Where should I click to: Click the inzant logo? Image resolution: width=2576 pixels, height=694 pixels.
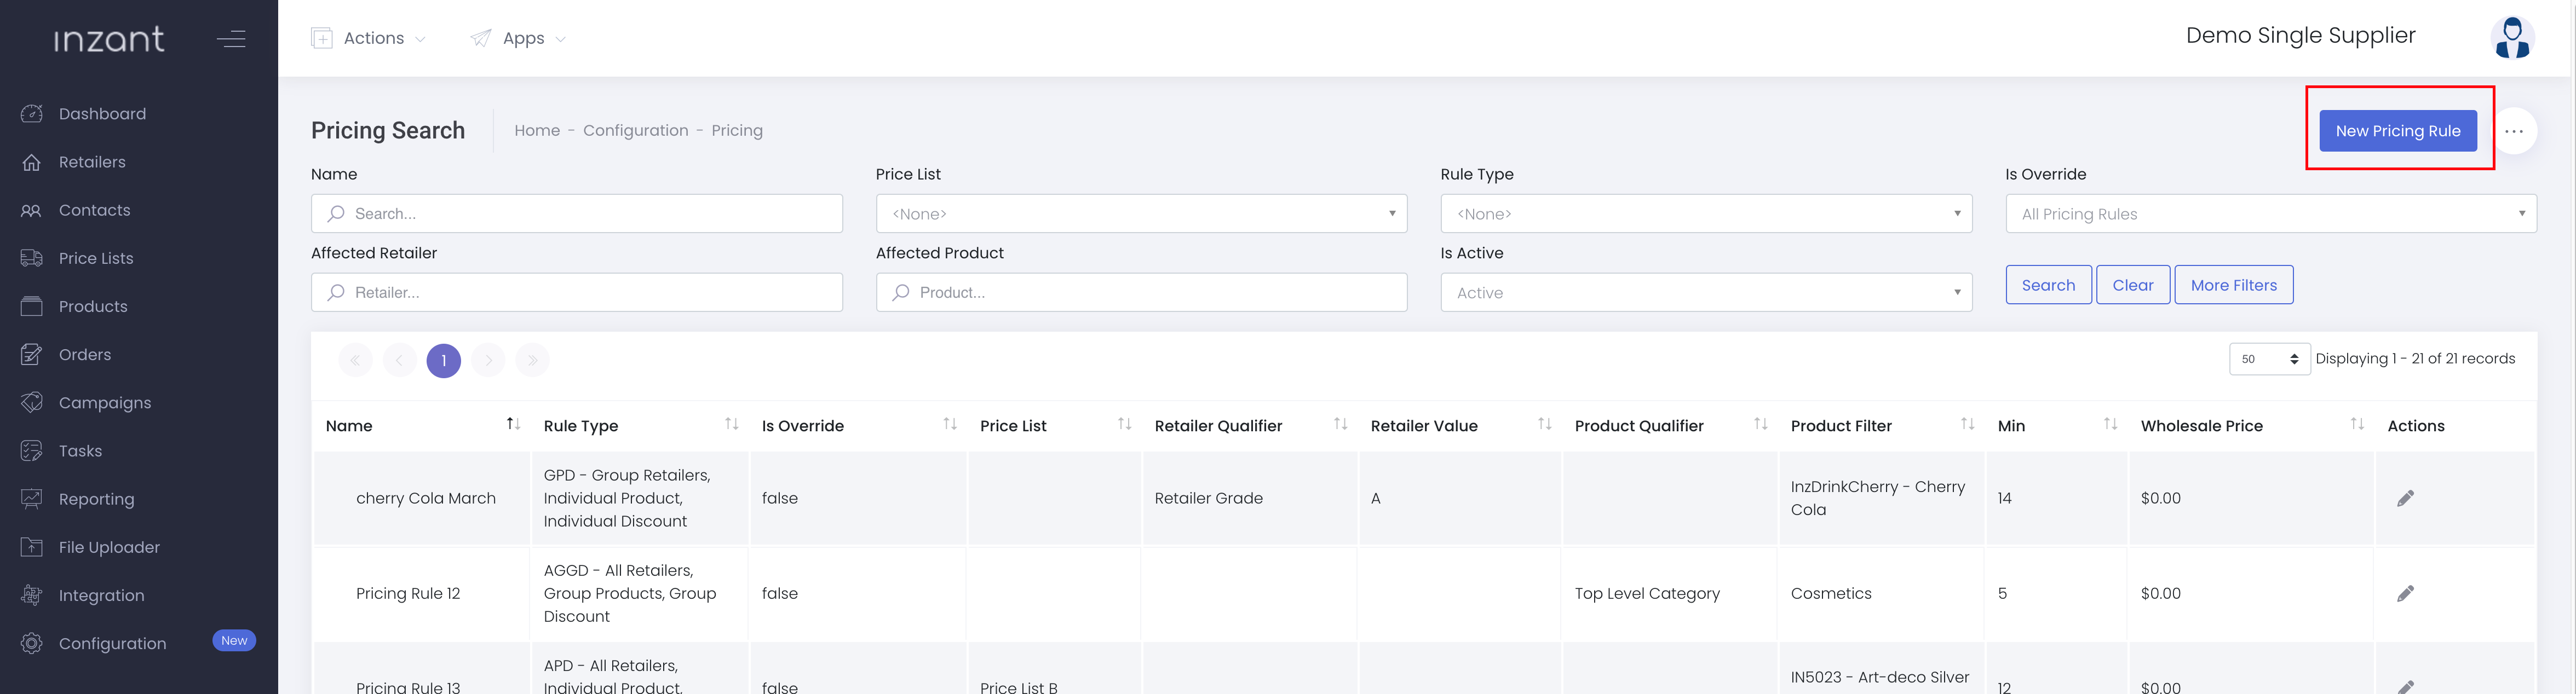click(109, 39)
